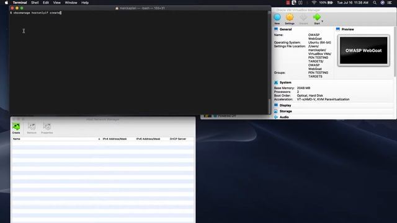Open the Edit menu
This screenshot has width=397, height=223.
[46, 2]
